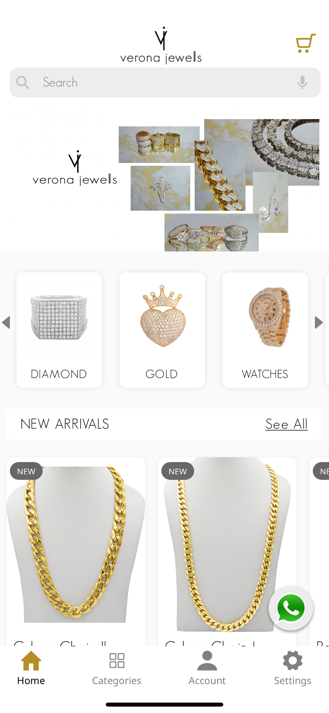Show previous categories with left arrow
Image resolution: width=329 pixels, height=713 pixels.
click(x=6, y=322)
